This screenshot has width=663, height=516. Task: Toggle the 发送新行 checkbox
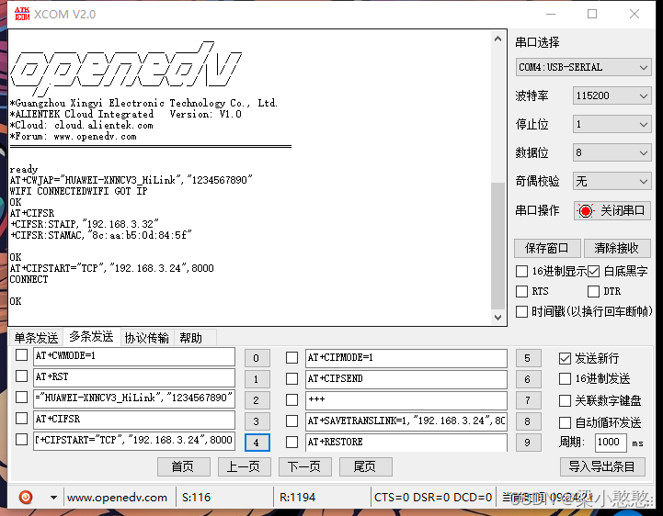click(566, 358)
